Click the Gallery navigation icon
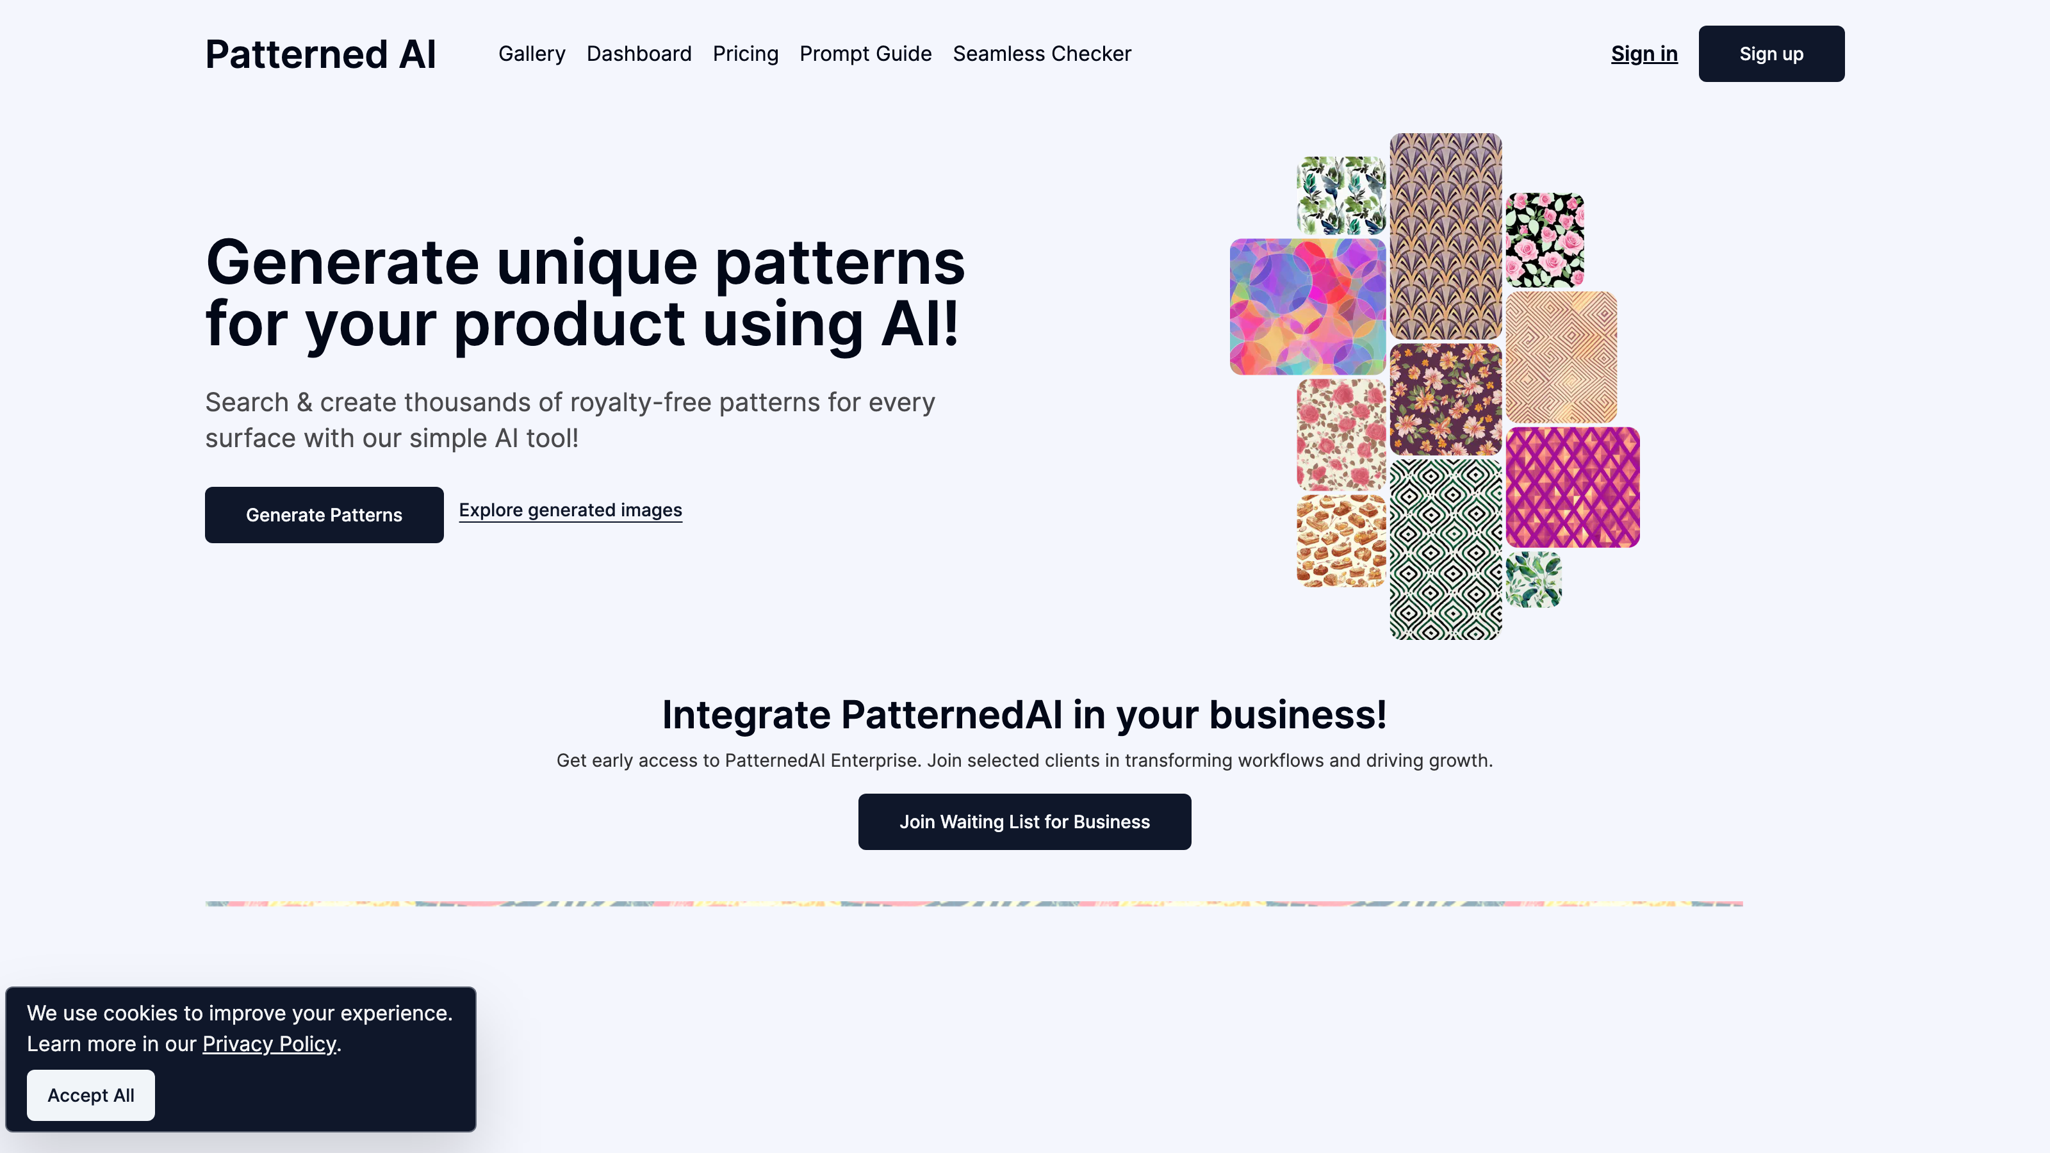The height and width of the screenshot is (1153, 2050). click(531, 54)
